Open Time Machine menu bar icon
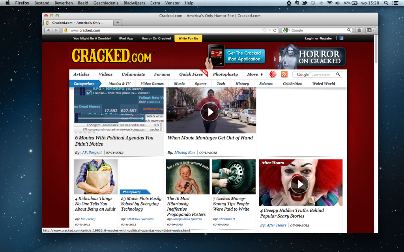The width and height of the screenshot is (404, 252). (x=313, y=3)
